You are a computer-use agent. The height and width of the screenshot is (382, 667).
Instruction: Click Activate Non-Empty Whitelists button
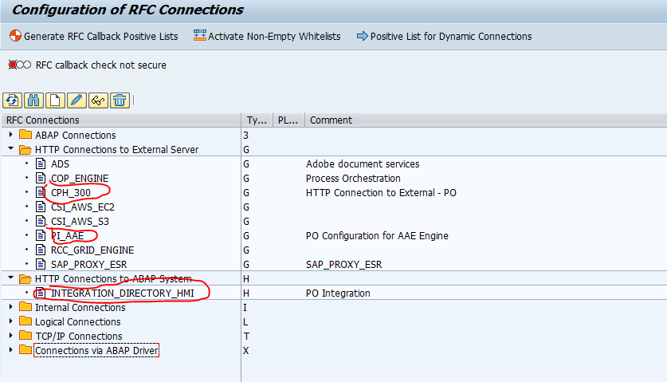point(267,36)
